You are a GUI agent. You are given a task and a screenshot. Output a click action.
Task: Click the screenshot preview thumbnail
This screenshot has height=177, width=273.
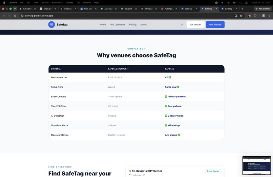pyautogui.click(x=257, y=165)
